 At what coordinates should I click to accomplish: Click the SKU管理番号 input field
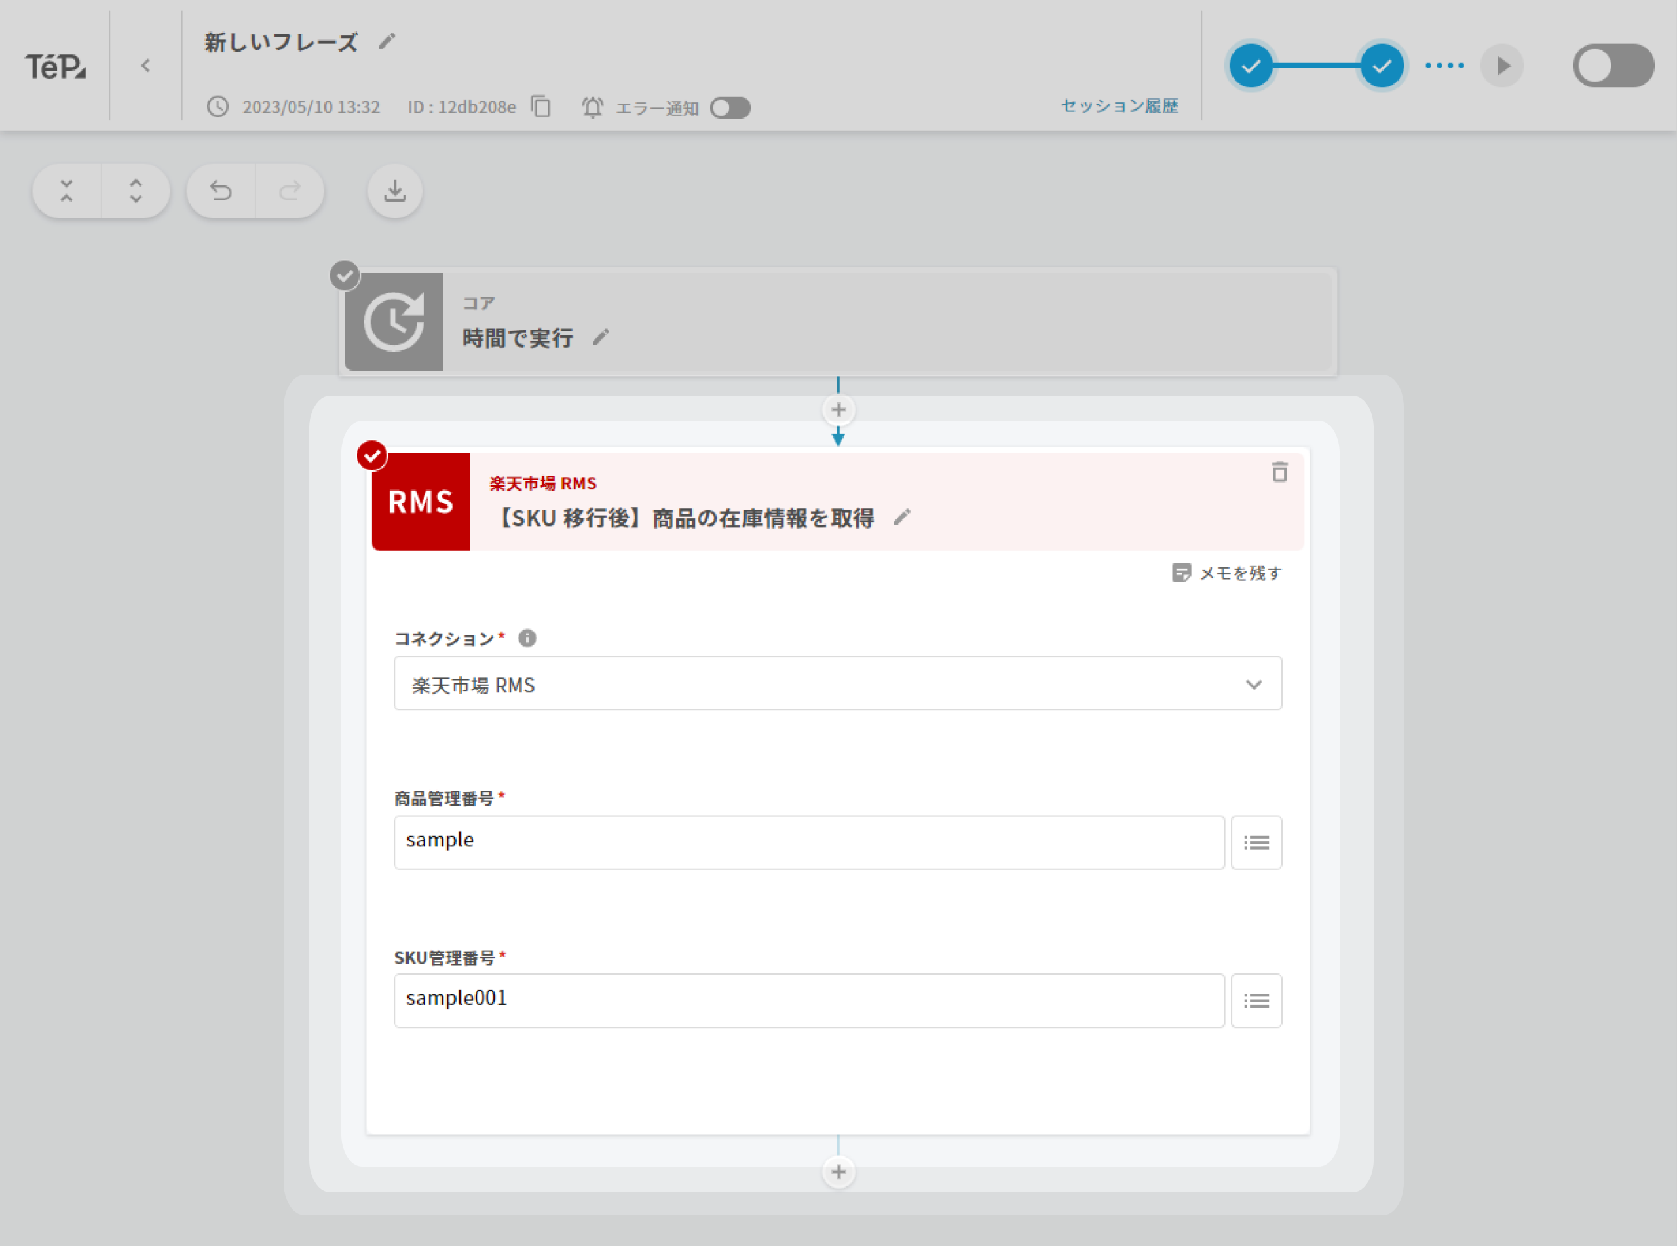[x=808, y=1000]
